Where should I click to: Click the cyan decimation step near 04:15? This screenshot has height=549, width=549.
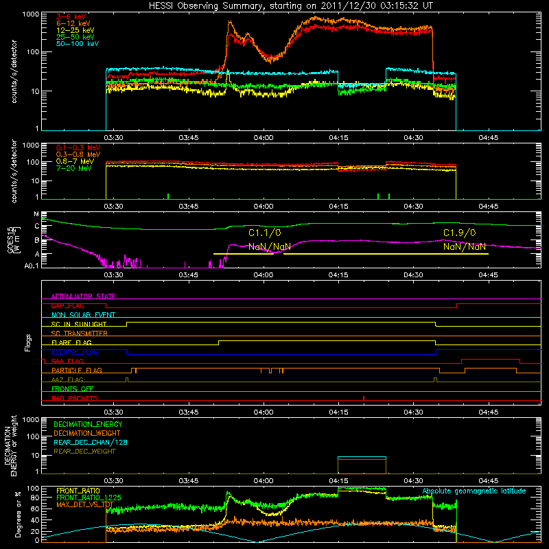362,457
